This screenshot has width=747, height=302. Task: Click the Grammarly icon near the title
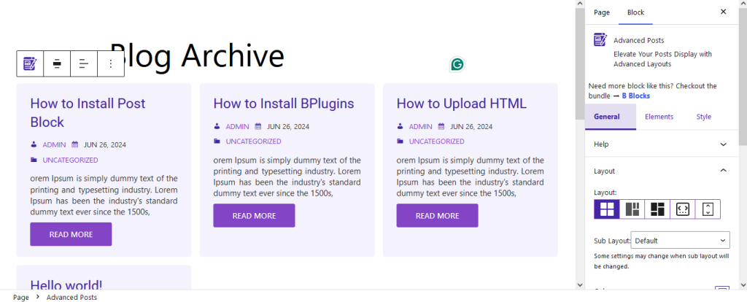pos(457,64)
